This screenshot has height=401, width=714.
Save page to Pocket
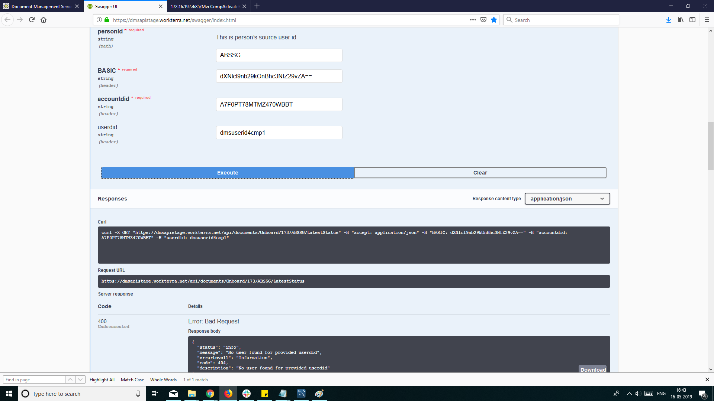click(x=483, y=20)
